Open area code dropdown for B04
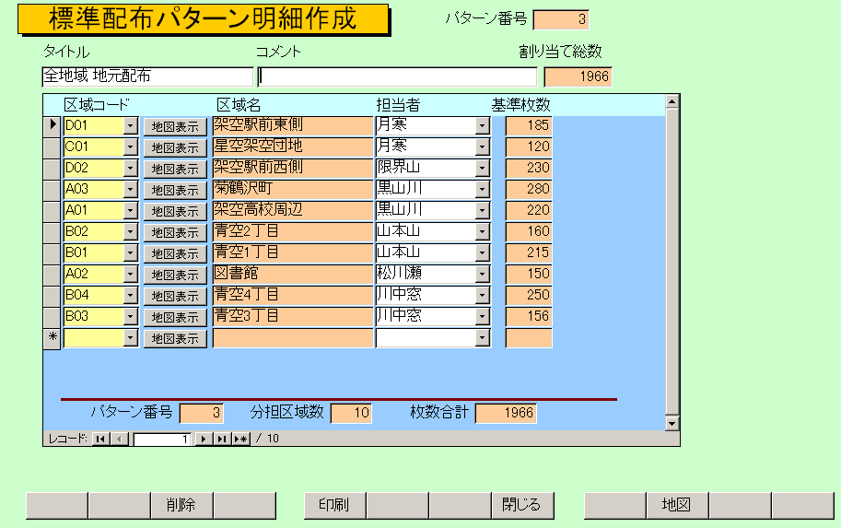 click(x=130, y=296)
